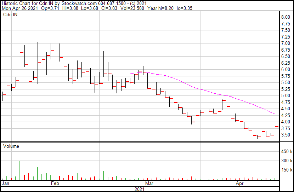This screenshot has width=294, height=192.
Task: Click the Apr month label
Action: pyautogui.click(x=239, y=183)
